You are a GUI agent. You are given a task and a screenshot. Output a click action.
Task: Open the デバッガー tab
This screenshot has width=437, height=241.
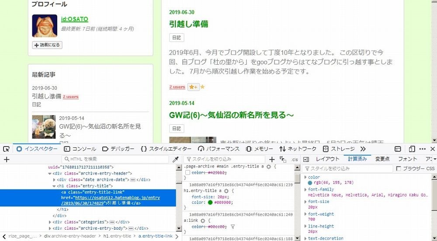tap(118, 149)
